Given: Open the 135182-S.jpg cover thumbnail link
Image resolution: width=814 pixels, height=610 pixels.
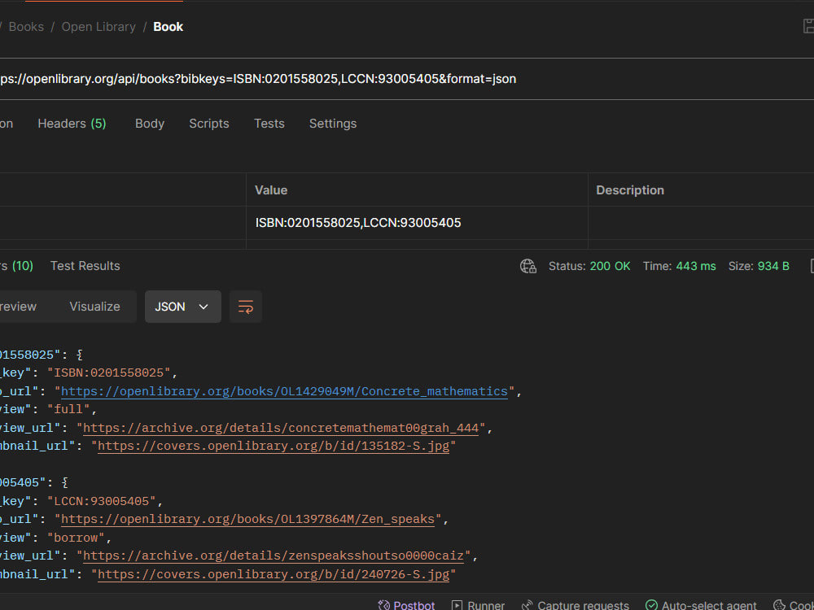Looking at the screenshot, I should [274, 446].
